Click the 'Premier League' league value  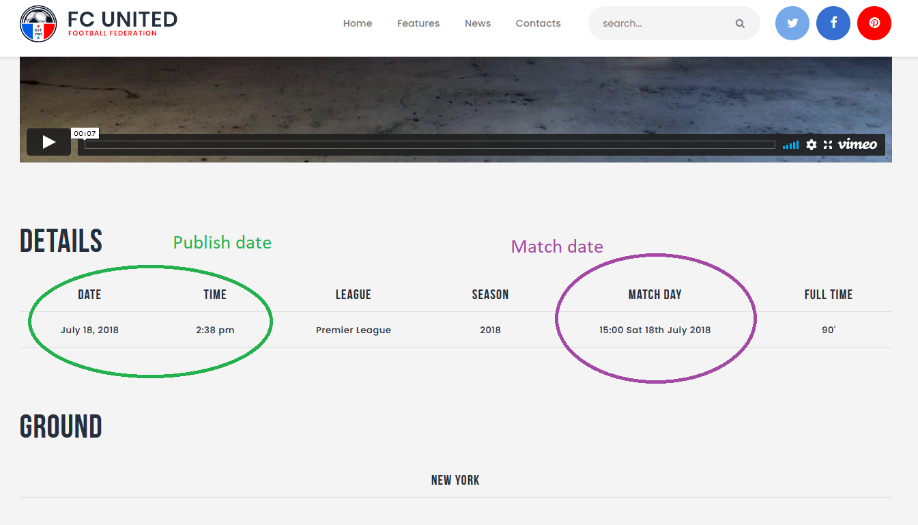pos(354,330)
